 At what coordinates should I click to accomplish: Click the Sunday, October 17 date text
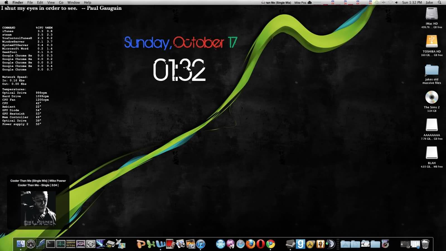coord(180,43)
